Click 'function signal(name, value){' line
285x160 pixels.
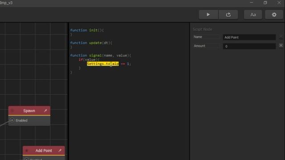pos(101,55)
